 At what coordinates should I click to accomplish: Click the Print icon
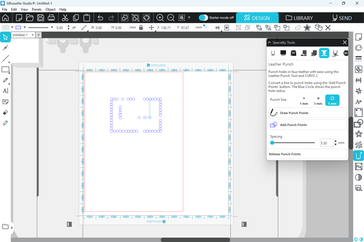tap(51, 18)
